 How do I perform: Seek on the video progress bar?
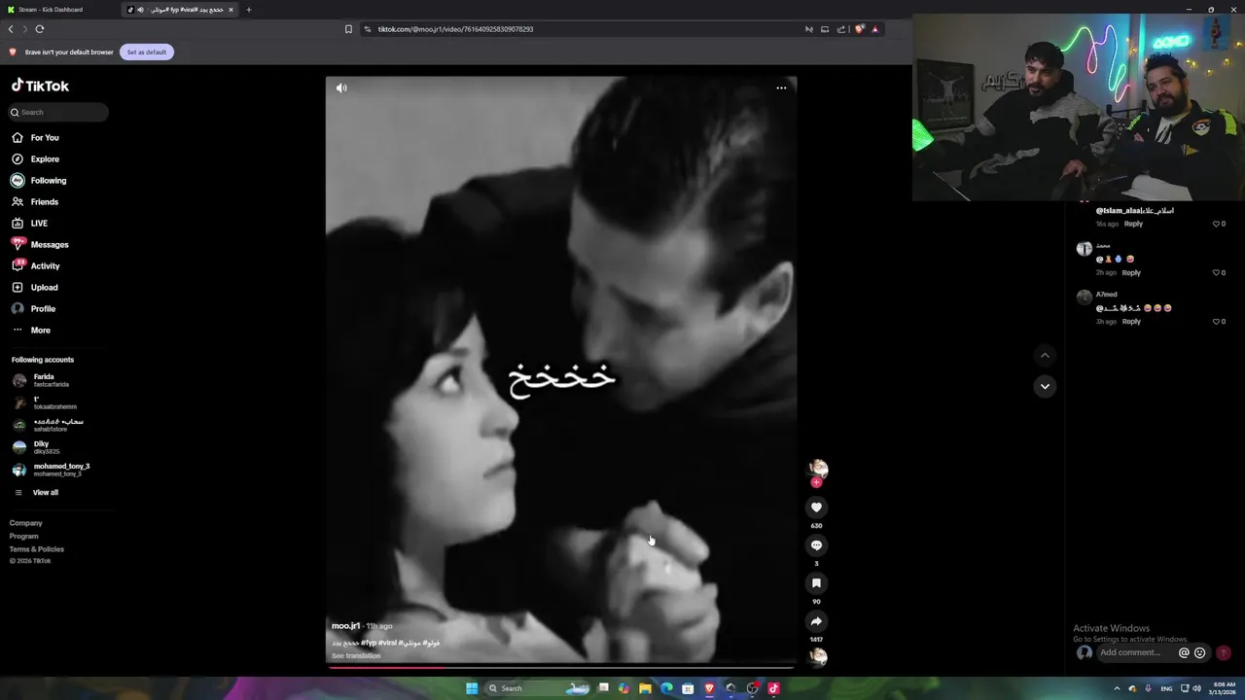[x=561, y=667]
